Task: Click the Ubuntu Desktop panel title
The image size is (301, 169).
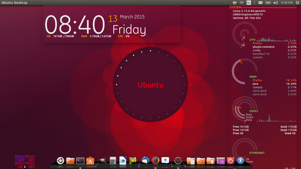Action: click(14, 3)
